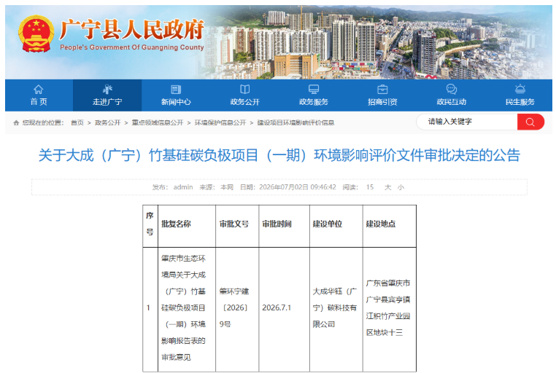556x373 pixels.
Task: Open the 首页 navigation tab
Action: coord(39,95)
